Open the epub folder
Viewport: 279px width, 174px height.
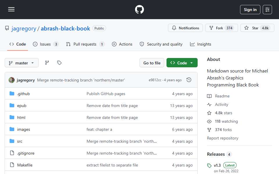(22, 106)
